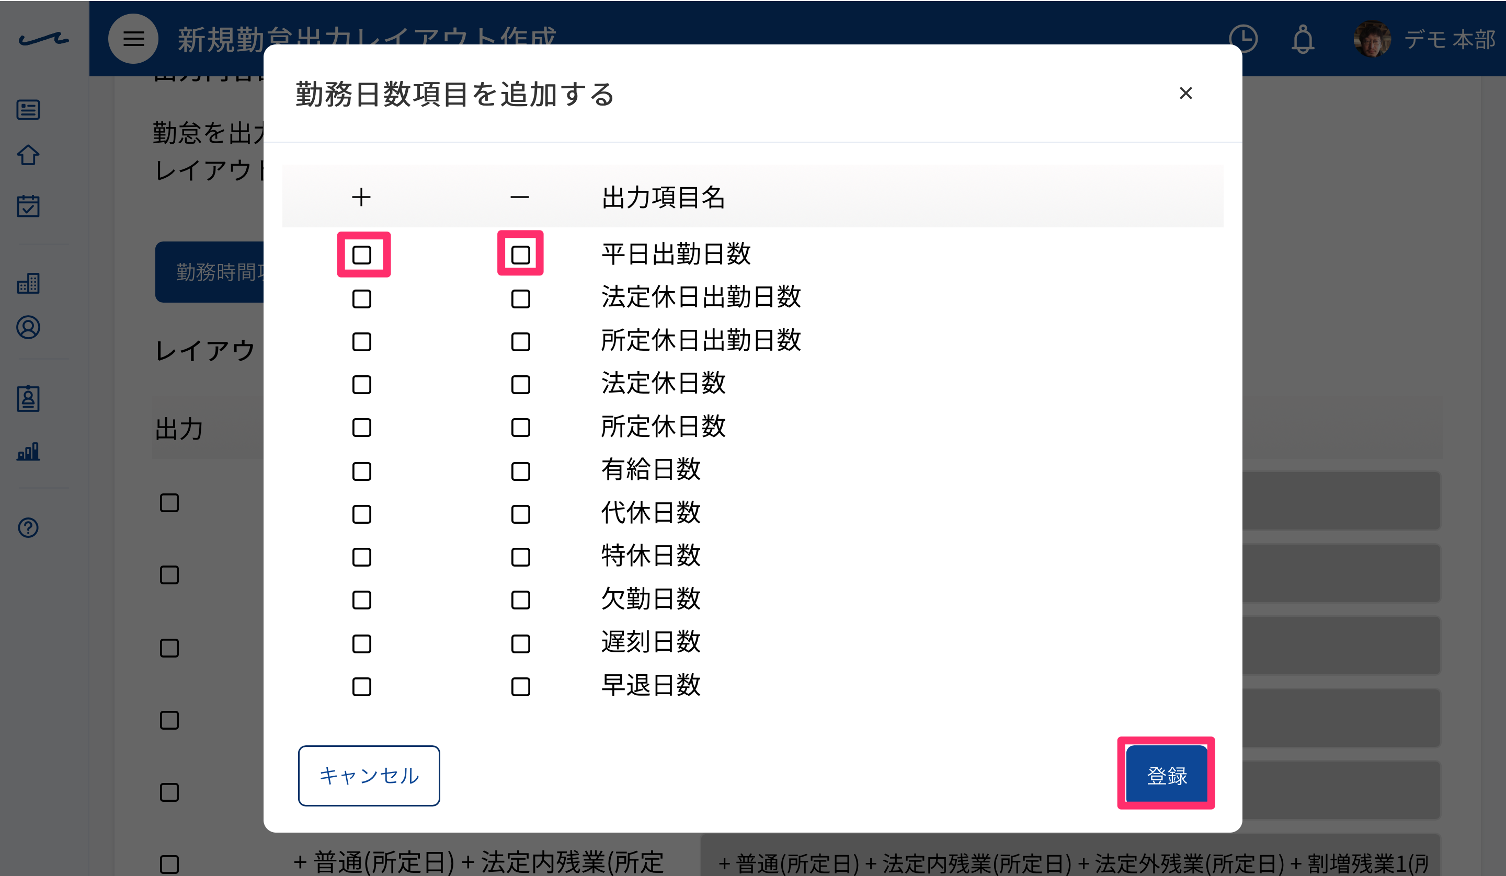Check minus box for 早退日数
The width and height of the screenshot is (1506, 876).
[x=520, y=687]
